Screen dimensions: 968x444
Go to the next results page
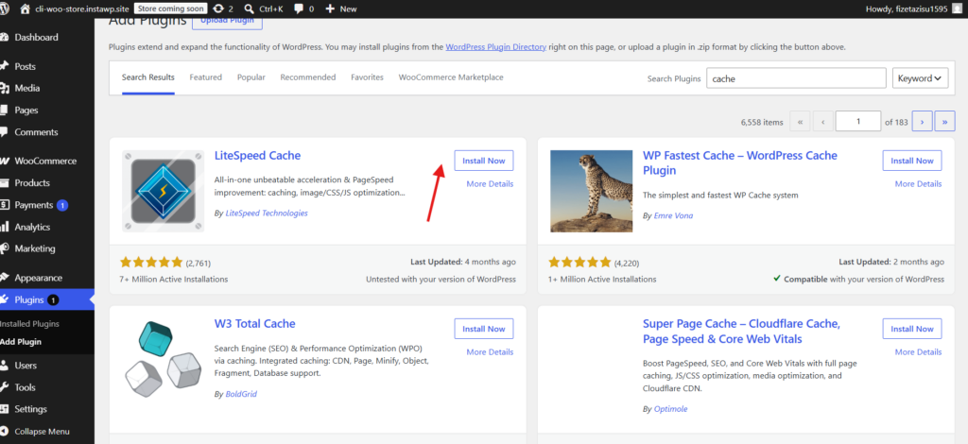tap(923, 122)
